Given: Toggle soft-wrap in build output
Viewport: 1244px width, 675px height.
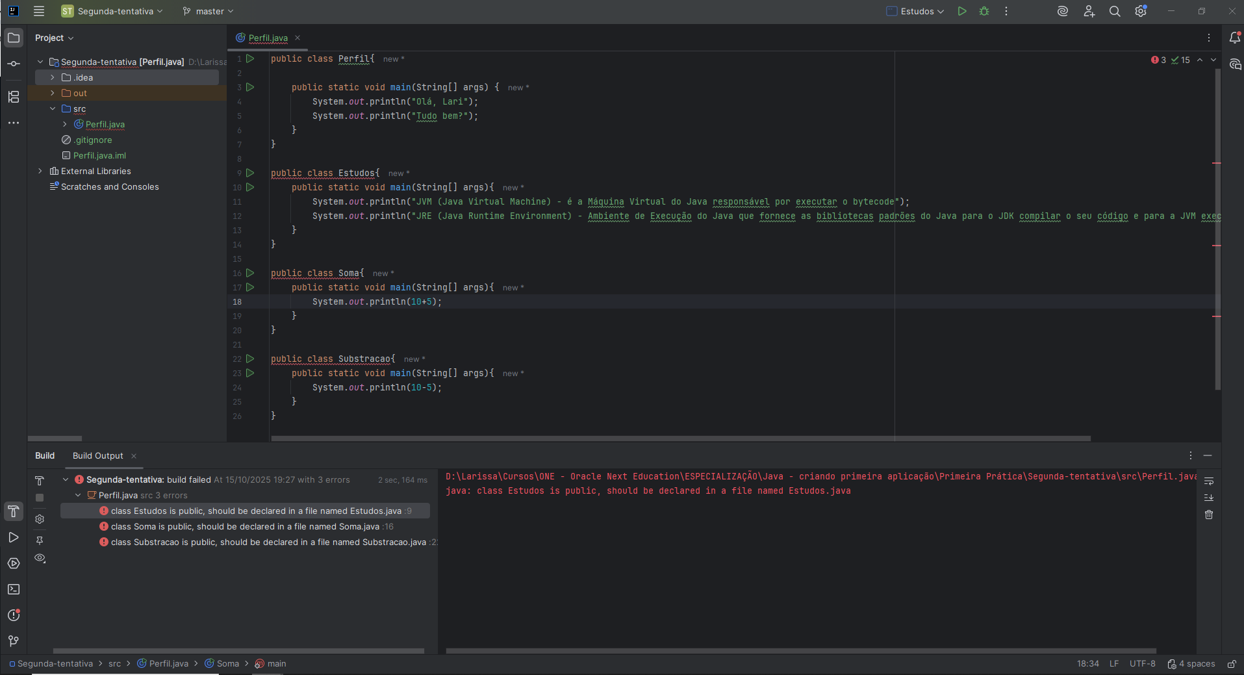Looking at the screenshot, I should tap(1209, 481).
